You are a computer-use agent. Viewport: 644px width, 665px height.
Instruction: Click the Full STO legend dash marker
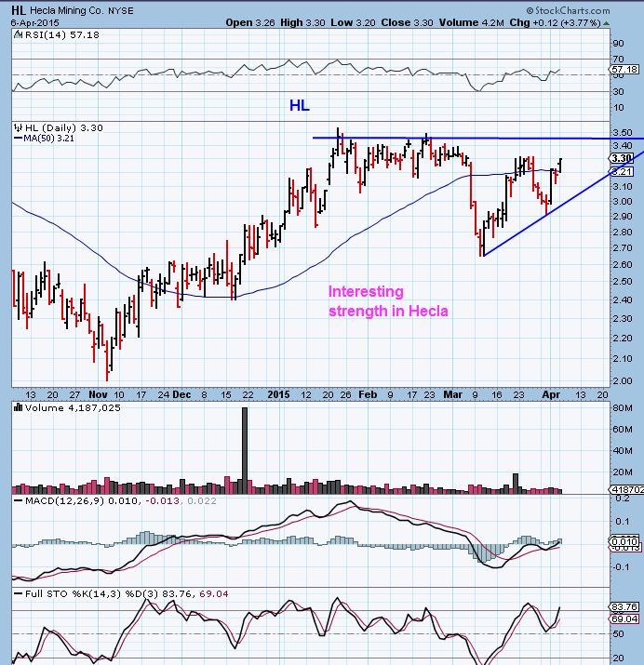[19, 593]
